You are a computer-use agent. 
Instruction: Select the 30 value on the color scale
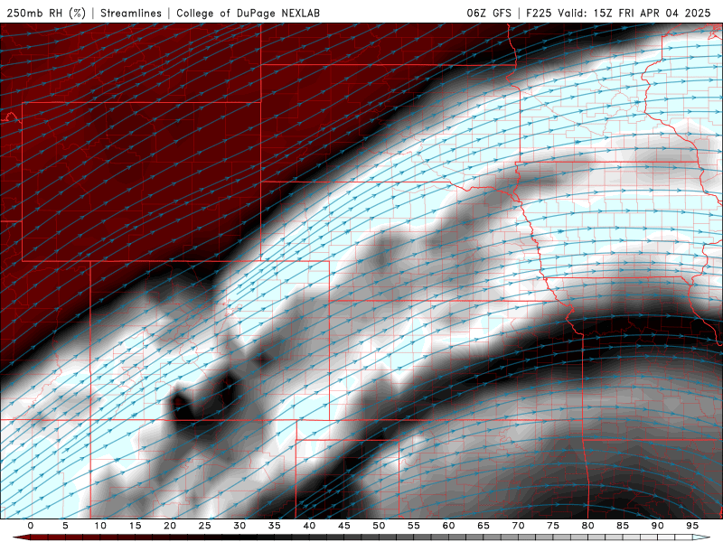239,526
